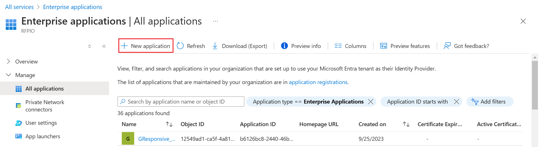
Task: Click the vertical scrollbar thumb
Action: coord(535,85)
